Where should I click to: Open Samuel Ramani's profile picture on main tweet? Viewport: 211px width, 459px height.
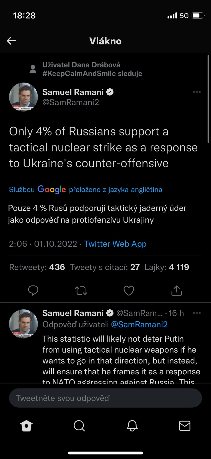point(23,97)
